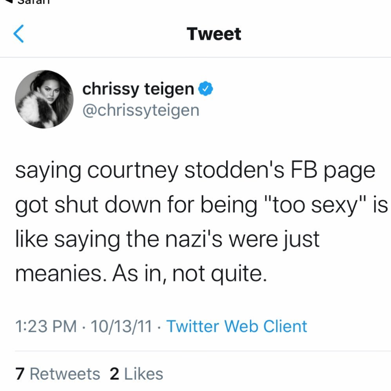391x391 pixels.
Task: Tap the Tweet header title
Action: (x=214, y=34)
